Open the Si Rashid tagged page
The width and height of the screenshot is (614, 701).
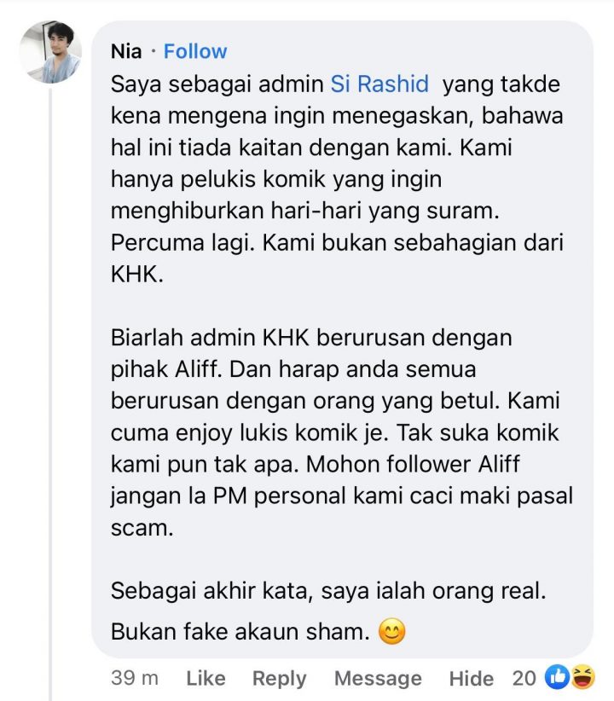click(379, 84)
